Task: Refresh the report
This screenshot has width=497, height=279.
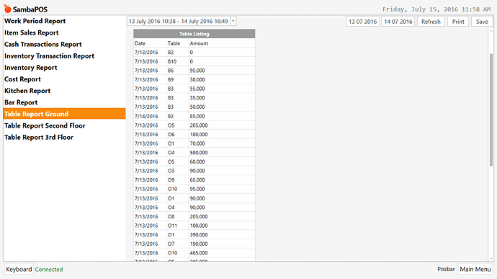Action: pyautogui.click(x=431, y=22)
